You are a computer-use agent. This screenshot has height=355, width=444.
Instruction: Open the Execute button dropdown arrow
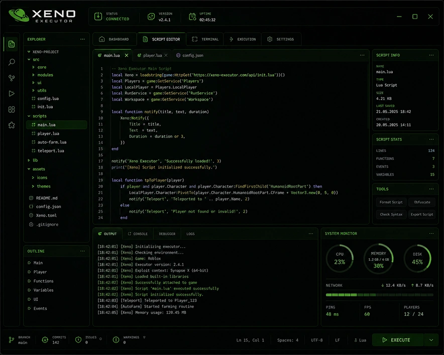(431, 340)
